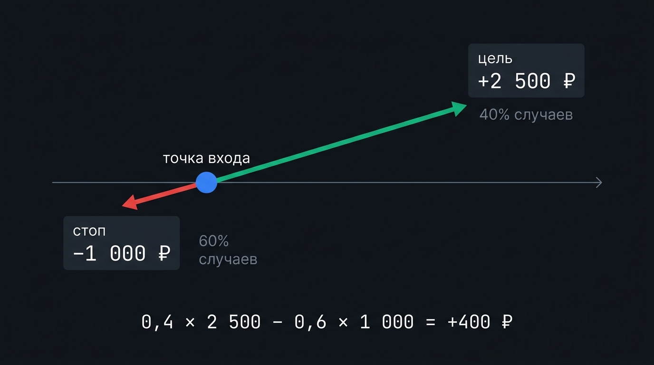
Task: Click the blue entry point dot
Action: pos(207,182)
